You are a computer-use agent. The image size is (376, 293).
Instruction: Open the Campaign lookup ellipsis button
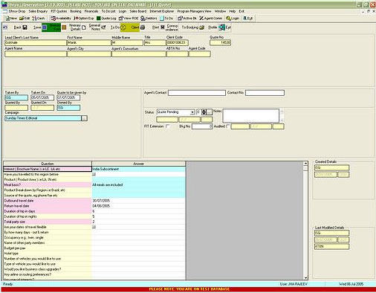[x=84, y=118]
